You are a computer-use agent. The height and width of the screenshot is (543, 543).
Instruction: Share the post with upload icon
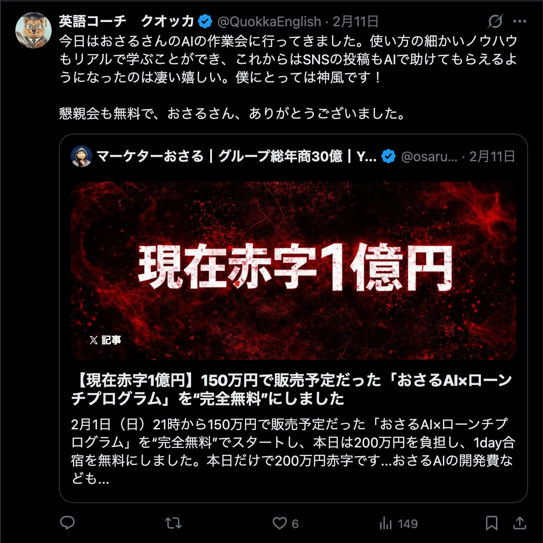(519, 523)
